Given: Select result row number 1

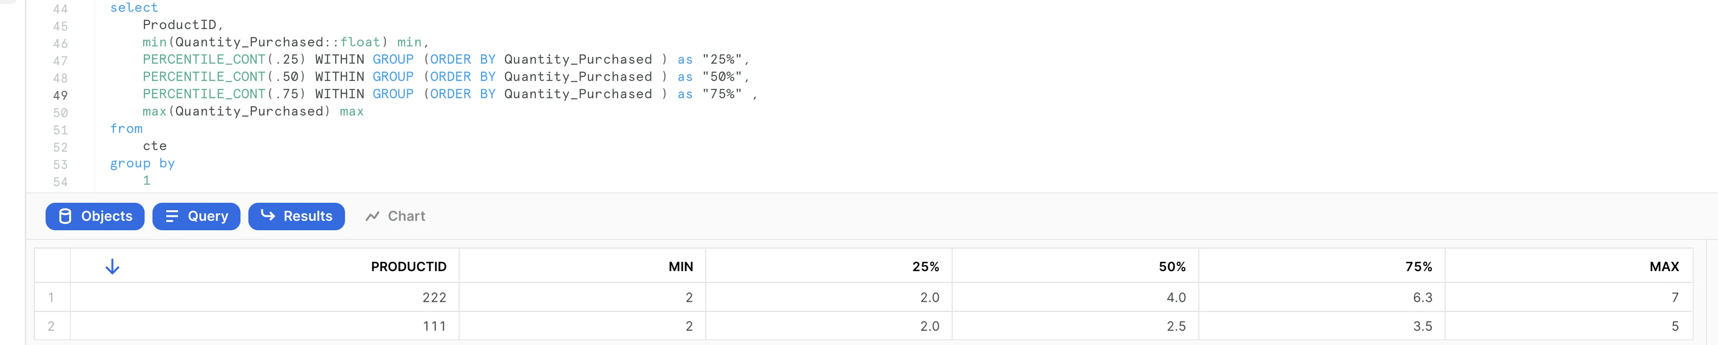Looking at the screenshot, I should (x=51, y=297).
